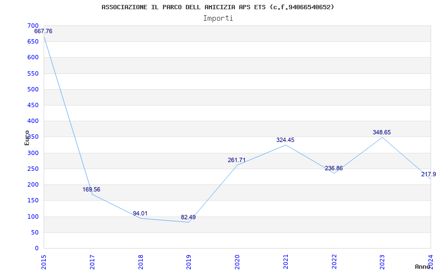This screenshot has width=436, height=272.
Task: Select the 236.86 data label
Action: [334, 169]
